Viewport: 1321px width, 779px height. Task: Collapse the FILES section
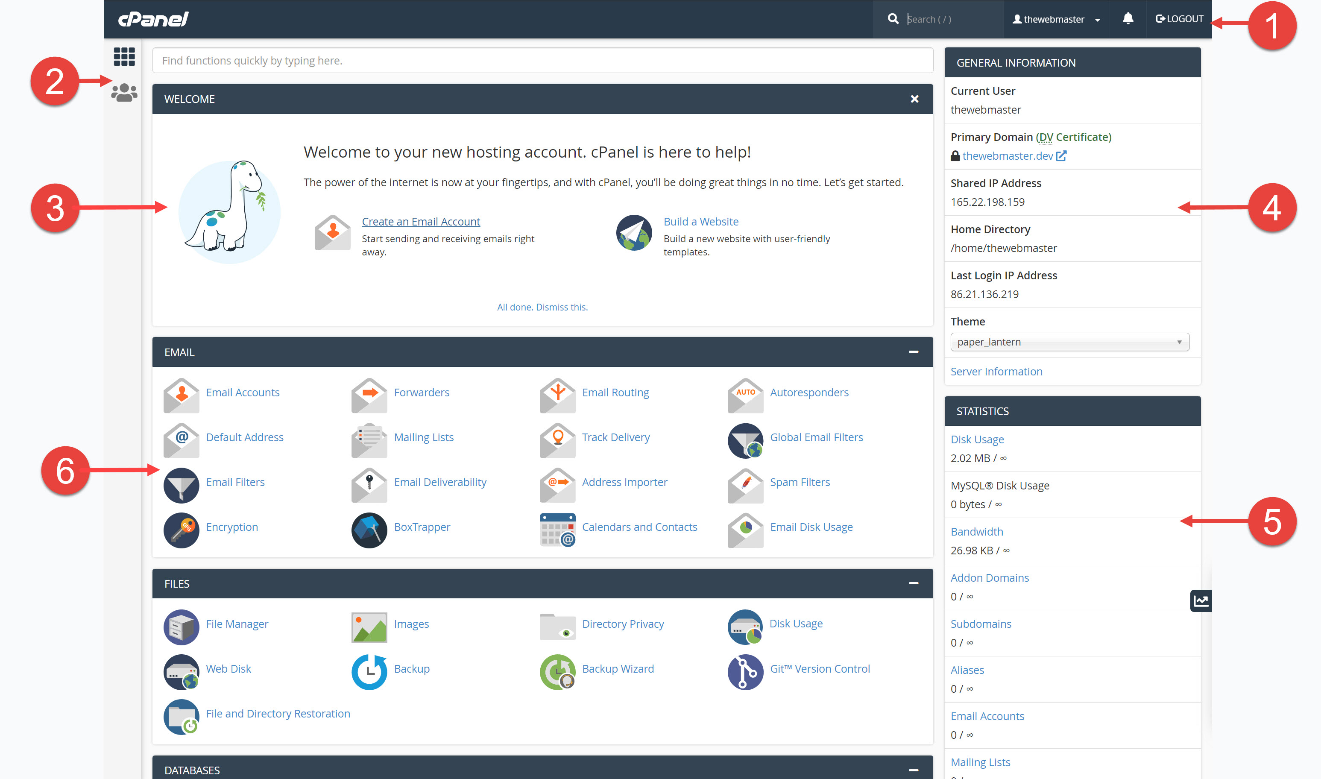(x=914, y=583)
